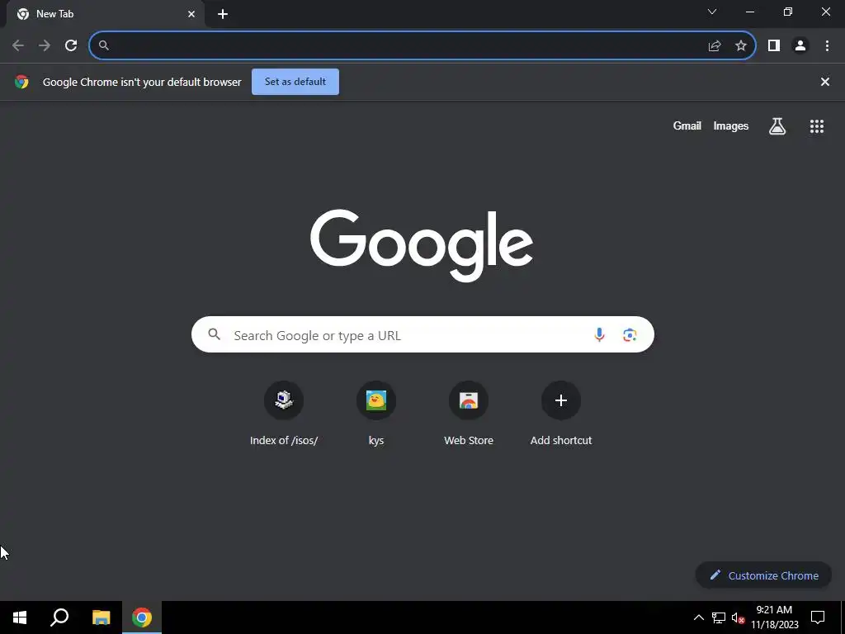Viewport: 845px width, 634px height.
Task: Open the Index of /isos/ shortcut
Action: (284, 414)
